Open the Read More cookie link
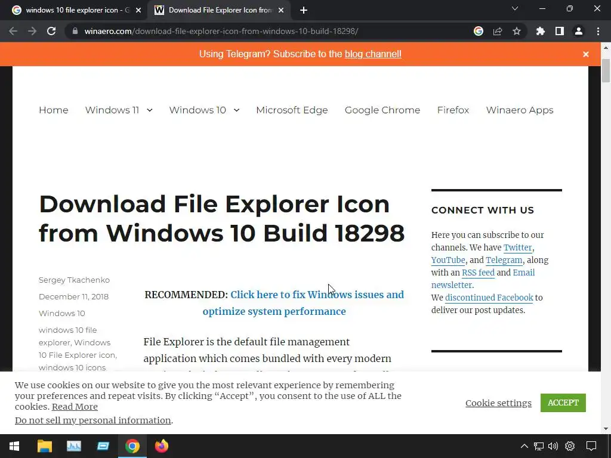The height and width of the screenshot is (458, 611). pos(75,407)
